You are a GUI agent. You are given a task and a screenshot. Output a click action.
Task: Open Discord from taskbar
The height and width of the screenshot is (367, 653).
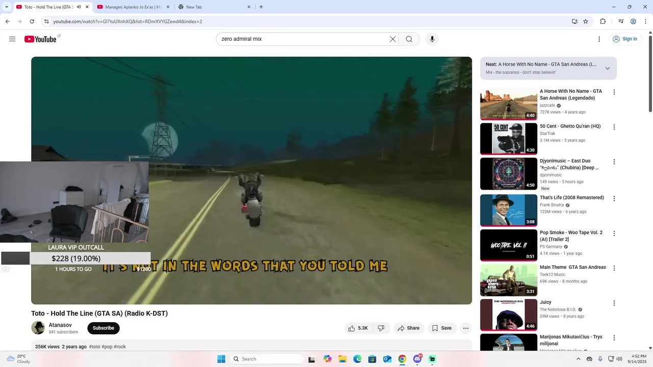[417, 359]
